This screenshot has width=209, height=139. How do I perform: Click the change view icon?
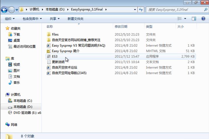(180, 18)
